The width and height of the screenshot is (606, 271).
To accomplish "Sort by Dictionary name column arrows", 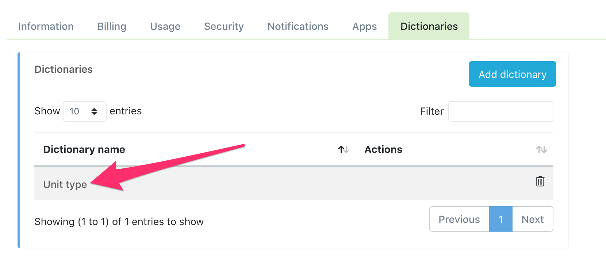I will [x=344, y=149].
